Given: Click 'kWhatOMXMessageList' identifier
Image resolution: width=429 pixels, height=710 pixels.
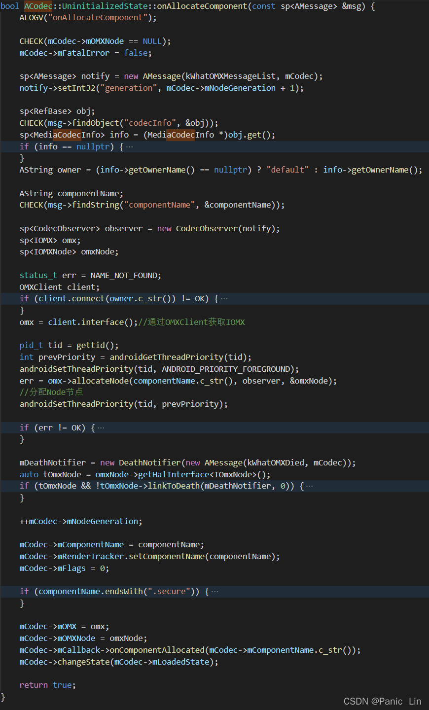Looking at the screenshot, I should click(230, 76).
